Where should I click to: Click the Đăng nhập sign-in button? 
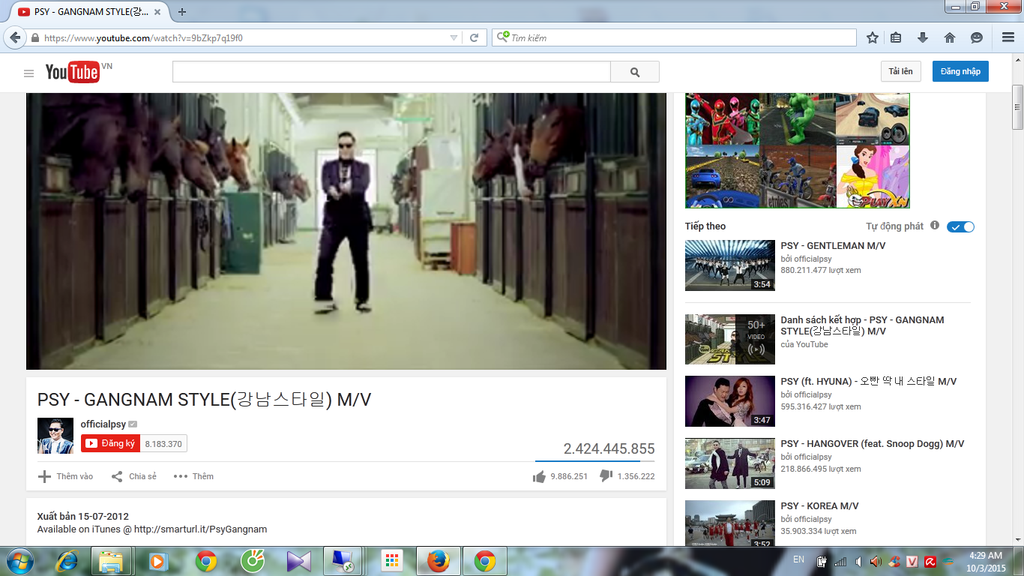[960, 71]
